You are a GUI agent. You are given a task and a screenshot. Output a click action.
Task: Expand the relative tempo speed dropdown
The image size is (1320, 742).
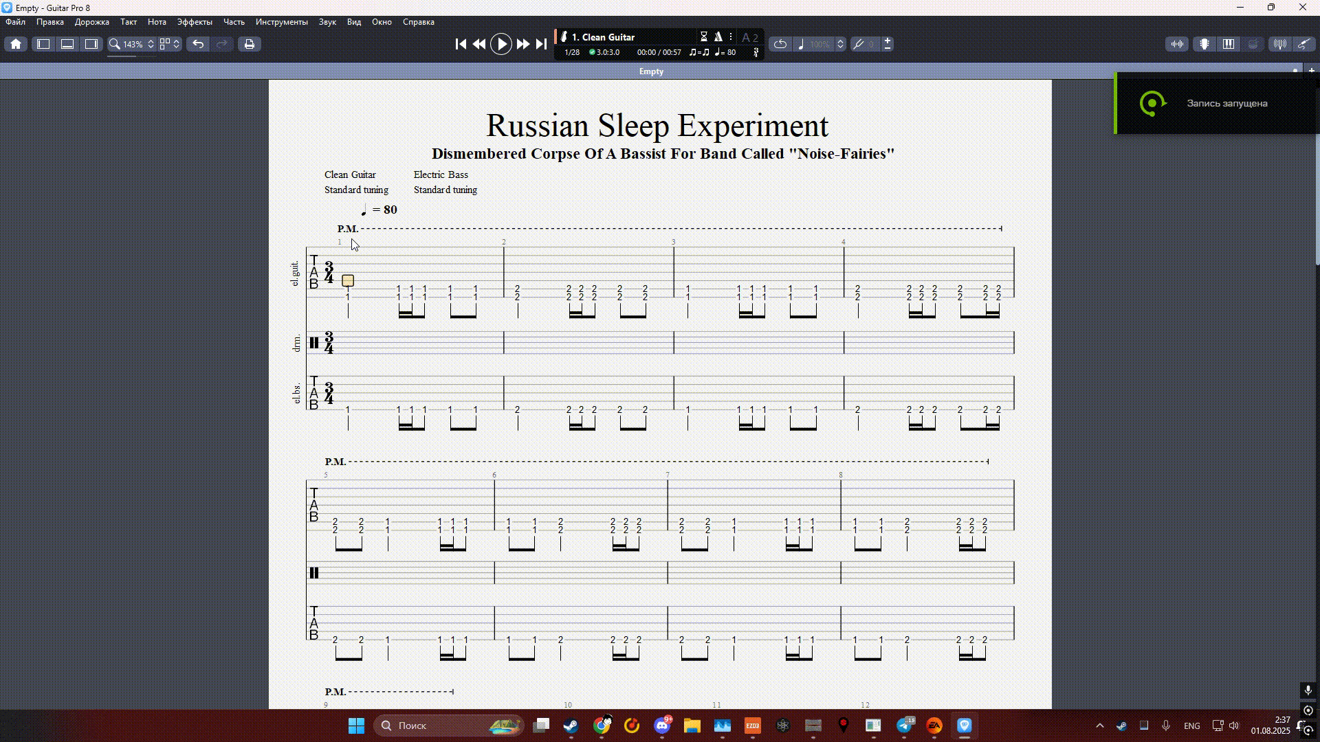840,44
